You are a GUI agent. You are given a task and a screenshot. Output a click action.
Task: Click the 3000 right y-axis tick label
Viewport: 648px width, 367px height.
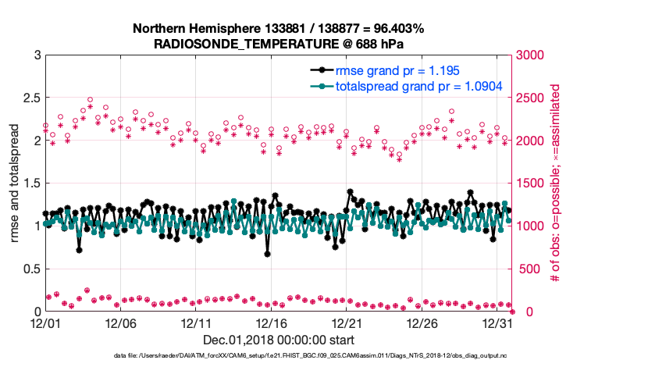click(x=527, y=55)
